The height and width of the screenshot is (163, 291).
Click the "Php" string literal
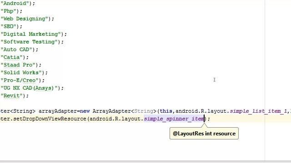point(9,11)
